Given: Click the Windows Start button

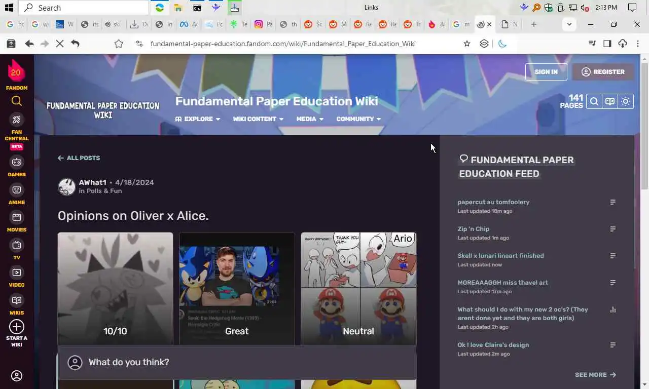Looking at the screenshot, I should 9,8.
